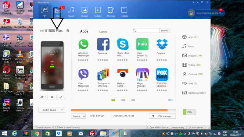Open the Music tab in toolbar
Viewport: 244px width, 137px height.
click(x=71, y=12)
